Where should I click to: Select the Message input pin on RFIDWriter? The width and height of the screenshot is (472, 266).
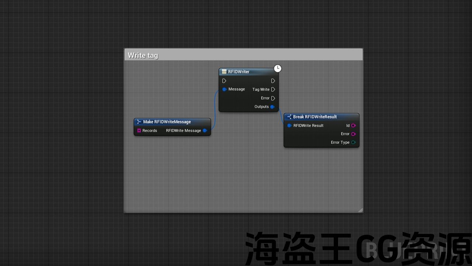point(224,89)
